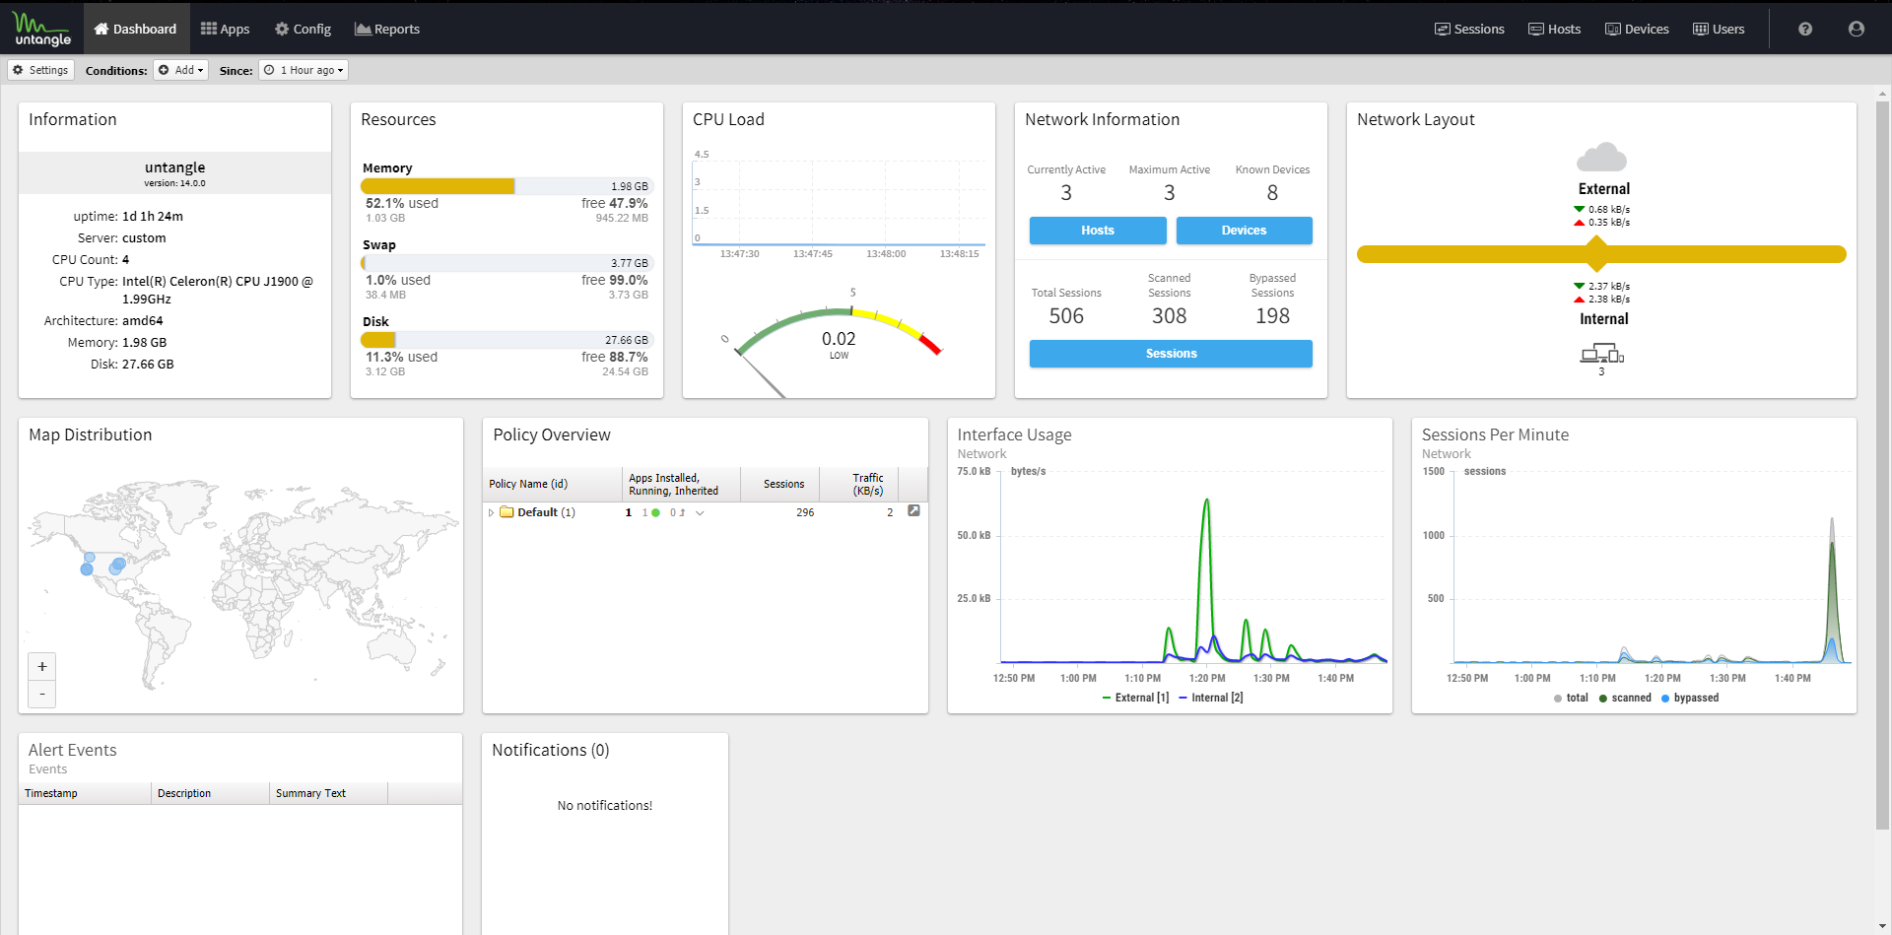Open the Default policy apps chevron
This screenshot has width=1892, height=935.
[700, 512]
